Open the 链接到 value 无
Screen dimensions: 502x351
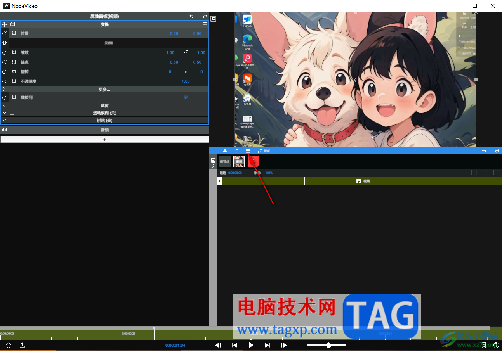point(186,97)
